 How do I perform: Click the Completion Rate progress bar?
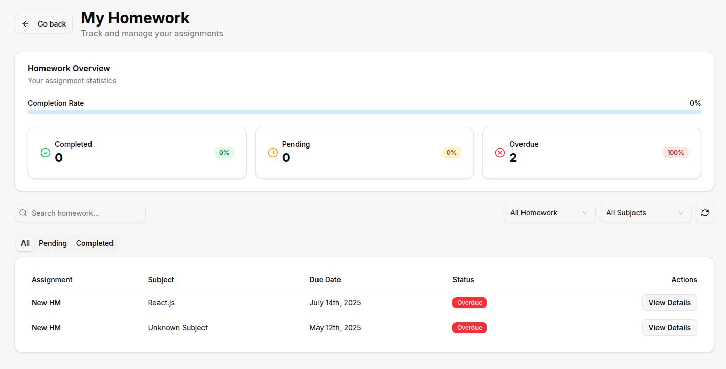pyautogui.click(x=364, y=112)
